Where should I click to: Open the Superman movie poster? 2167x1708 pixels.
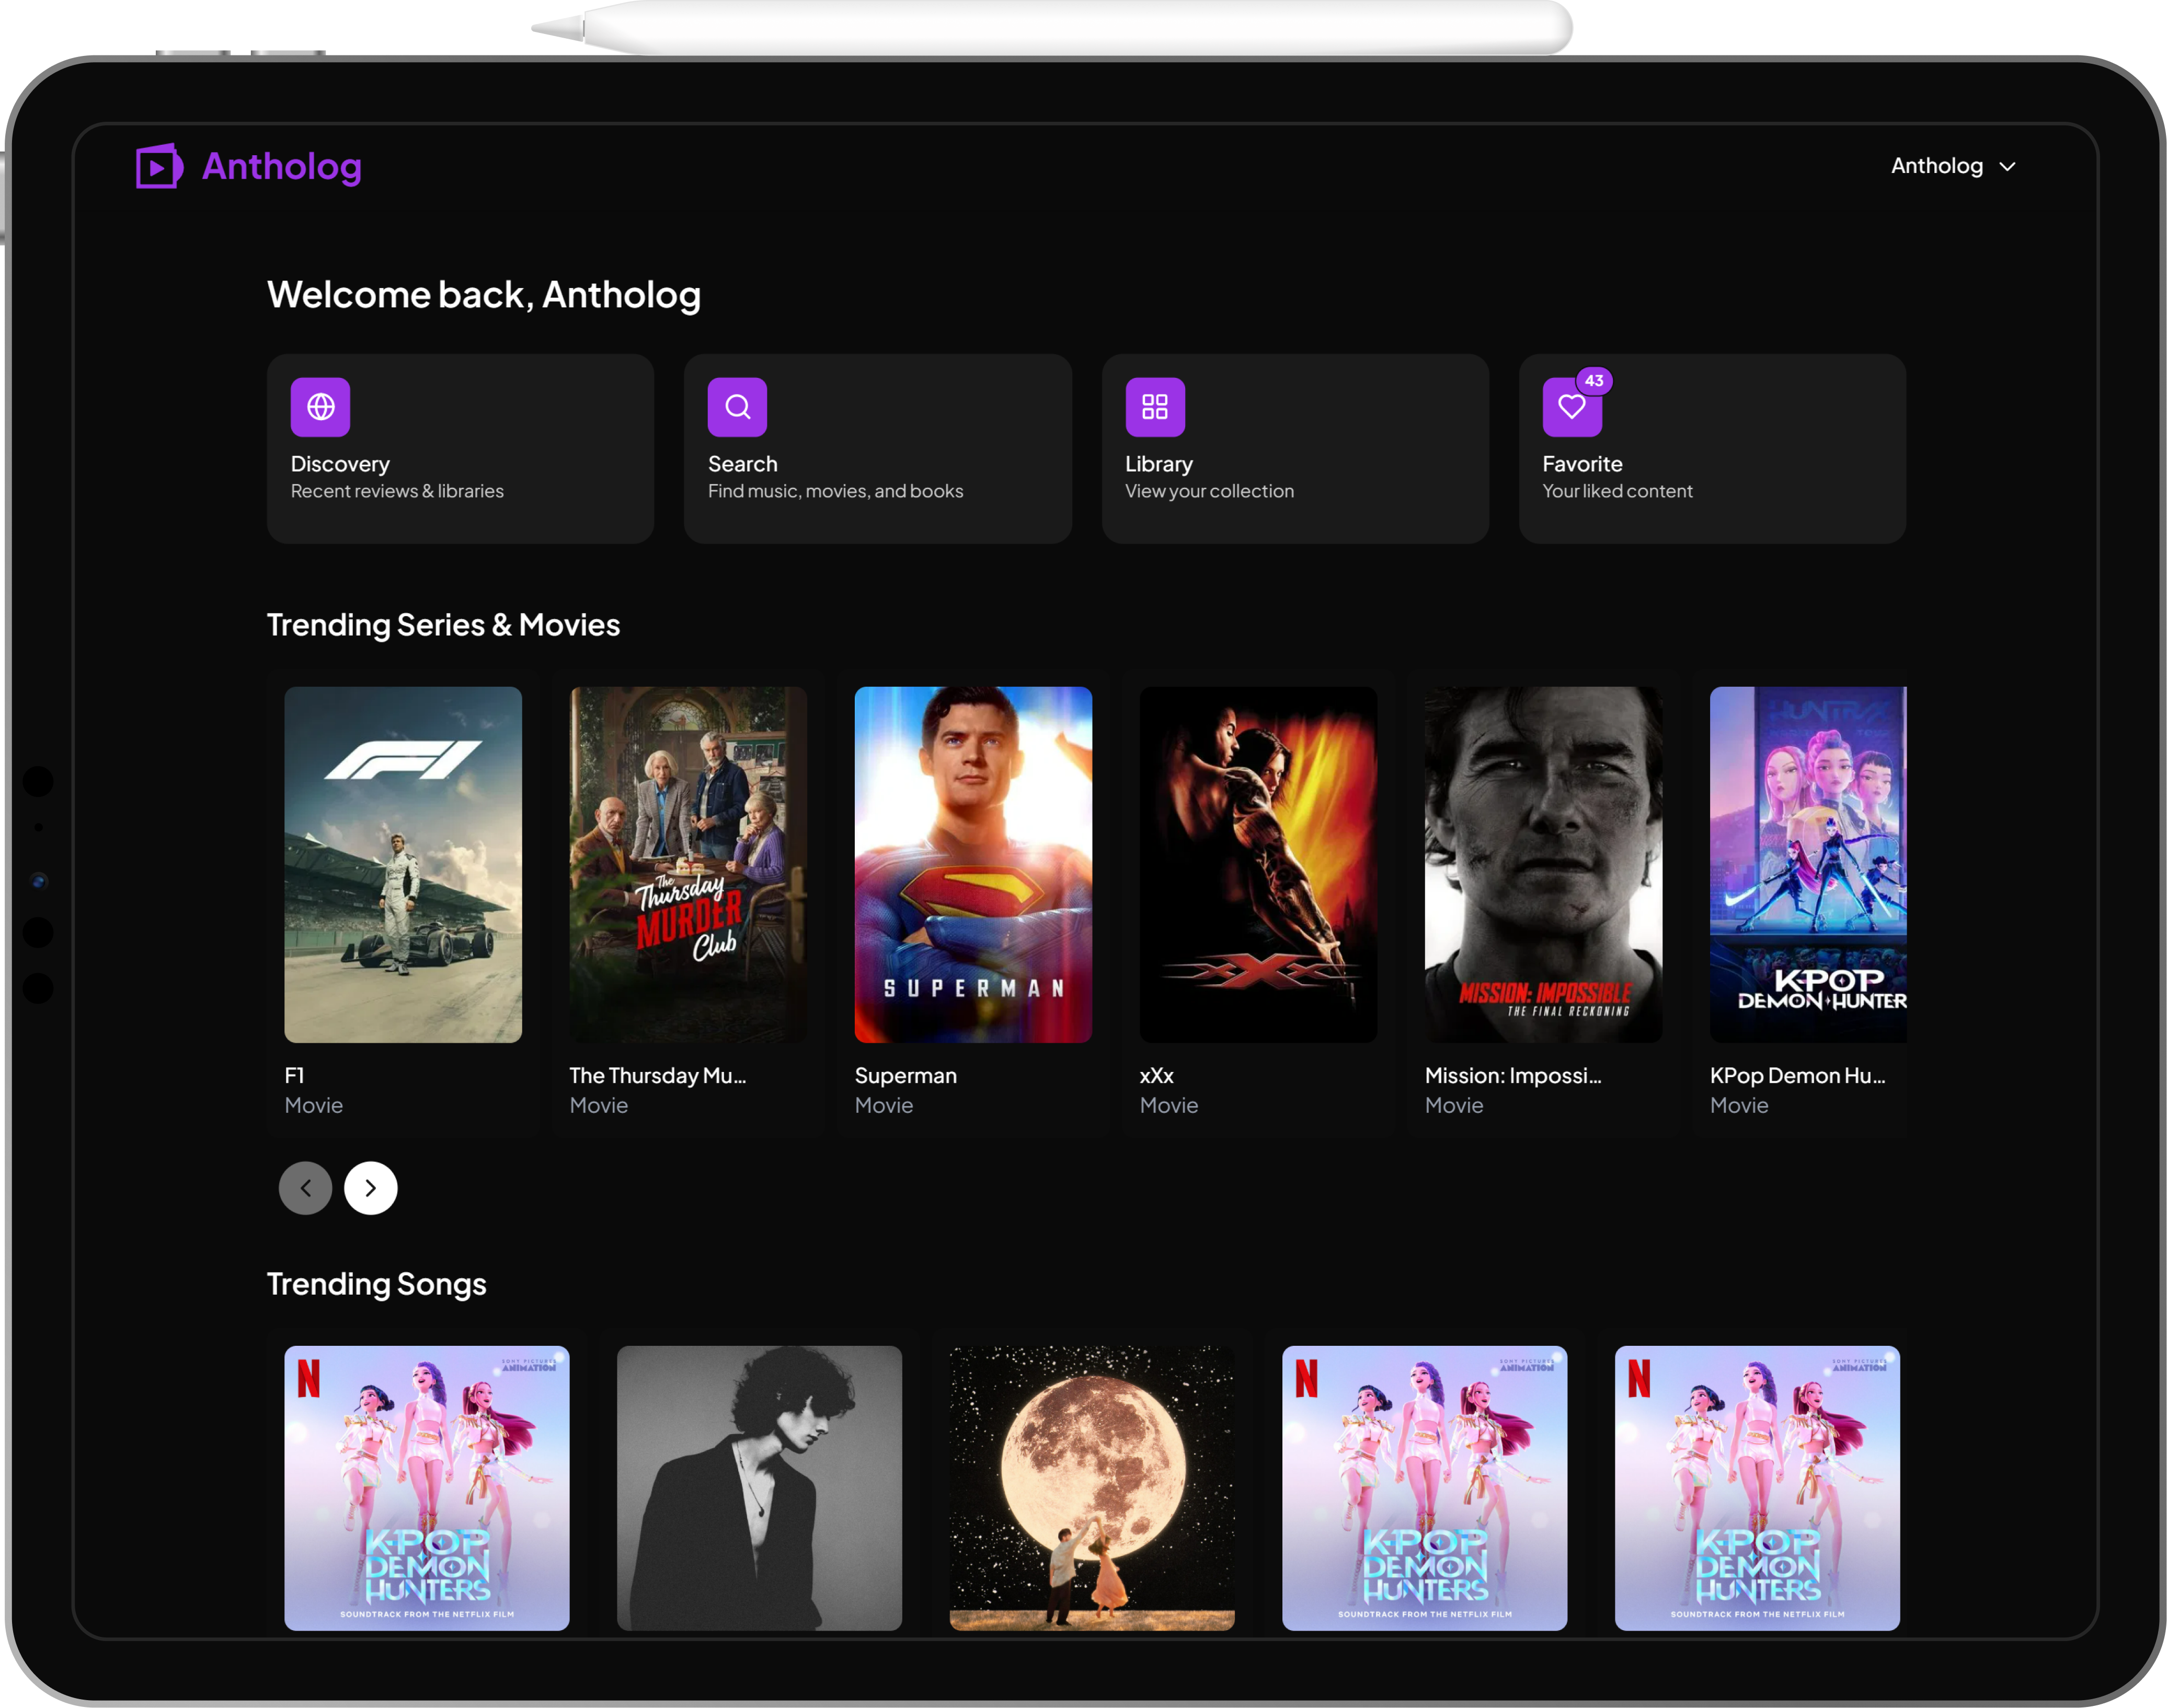click(x=973, y=865)
